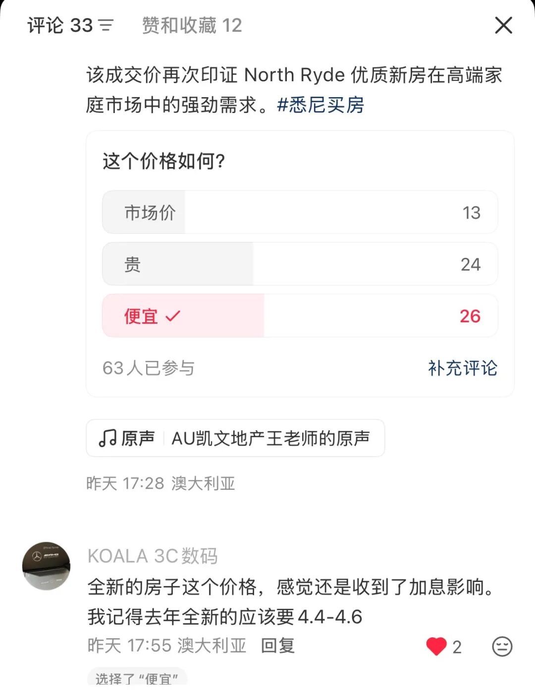Tap the KOALA 3C数码 username
This screenshot has height=695, width=535.
153,556
